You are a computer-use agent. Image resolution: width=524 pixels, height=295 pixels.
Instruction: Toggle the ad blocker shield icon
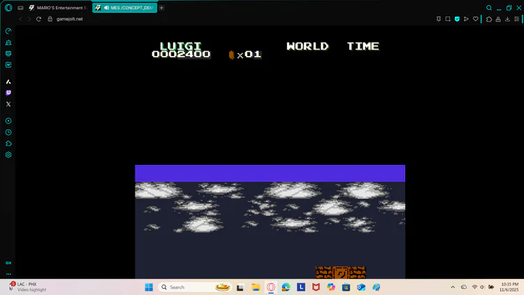point(457,19)
